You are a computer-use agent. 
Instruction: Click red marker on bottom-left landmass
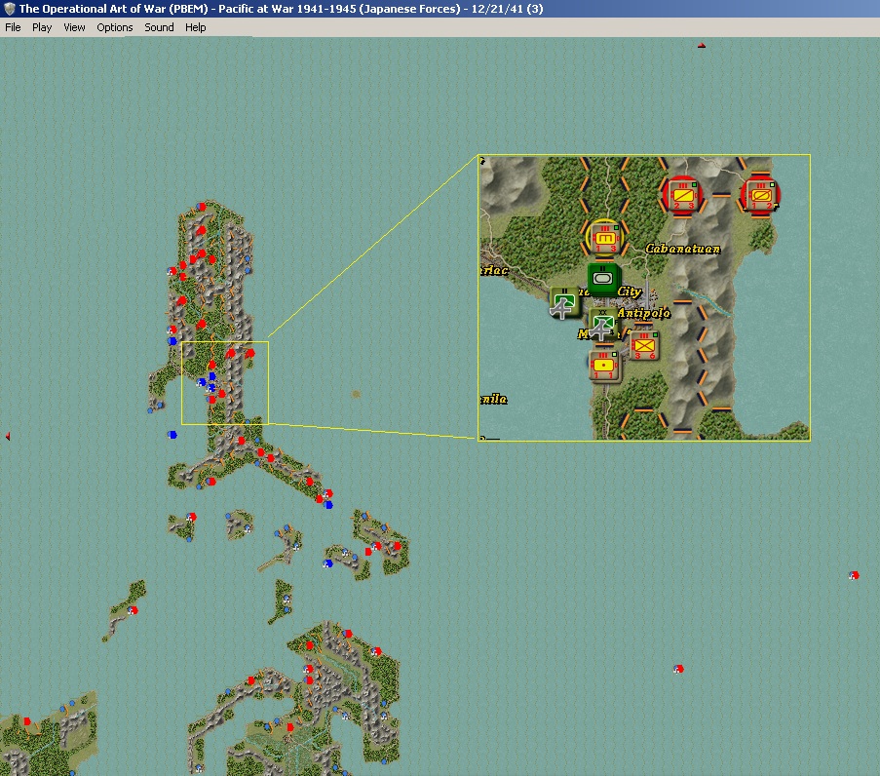(x=27, y=721)
